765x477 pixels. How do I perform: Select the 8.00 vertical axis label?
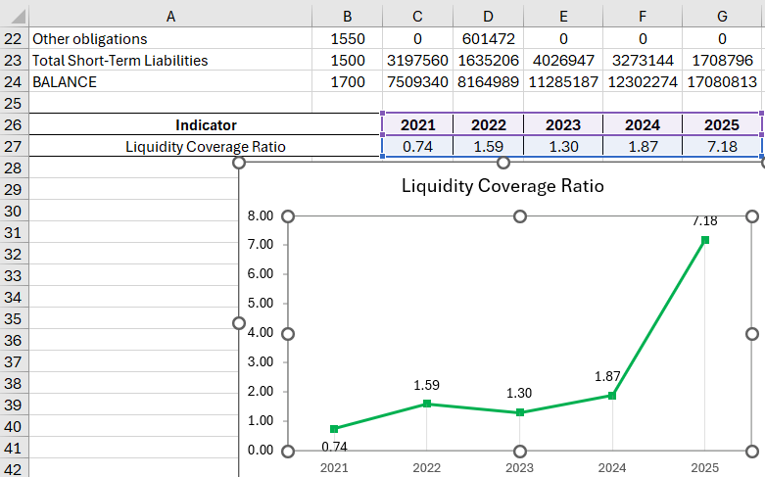click(262, 216)
